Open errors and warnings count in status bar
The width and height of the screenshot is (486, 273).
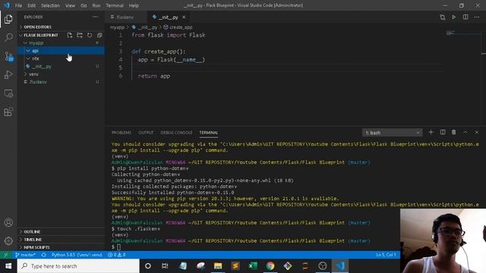point(116,255)
